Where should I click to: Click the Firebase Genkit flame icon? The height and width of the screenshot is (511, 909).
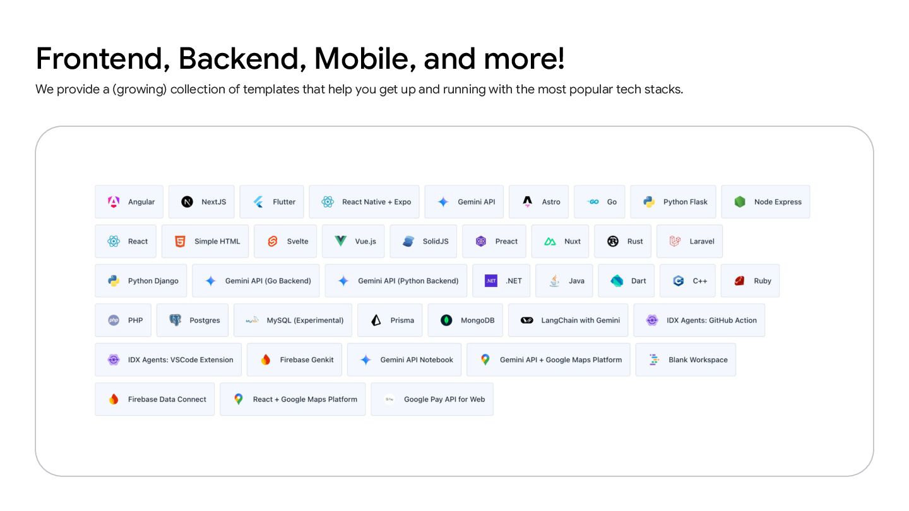(x=266, y=360)
